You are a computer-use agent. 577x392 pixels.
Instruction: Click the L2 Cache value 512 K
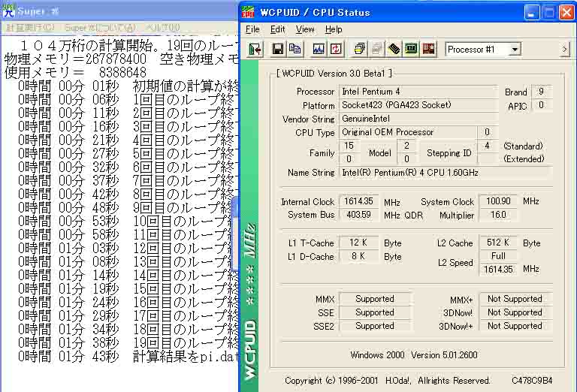coord(498,243)
